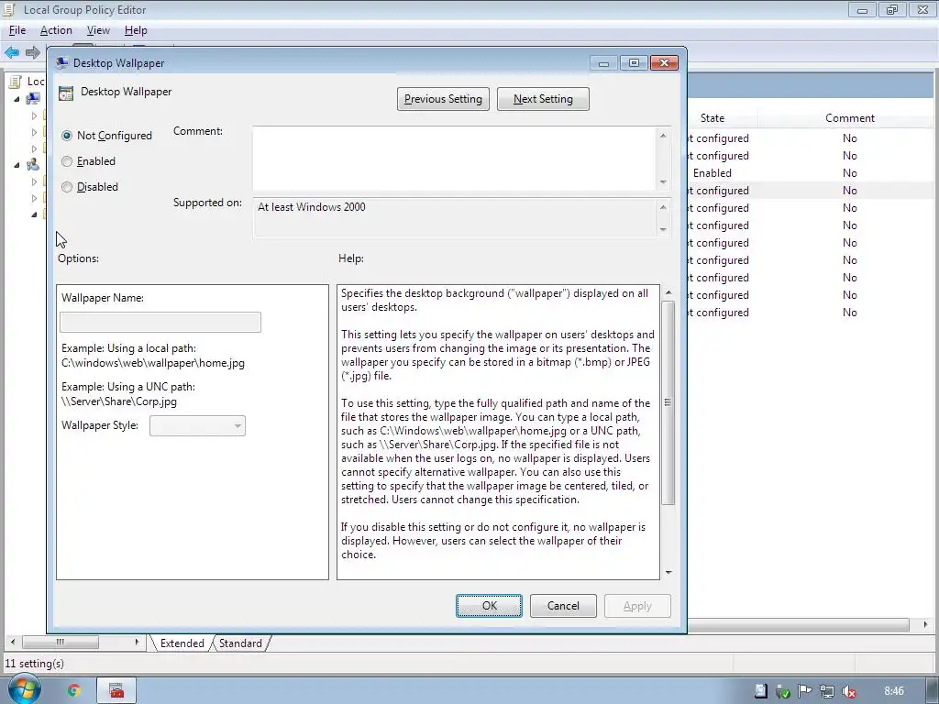Click the red toolbox taskbar icon
This screenshot has height=704, width=939.
pos(116,691)
